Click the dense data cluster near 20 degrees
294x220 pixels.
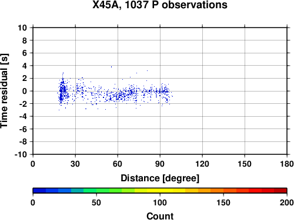pyautogui.click(x=62, y=90)
